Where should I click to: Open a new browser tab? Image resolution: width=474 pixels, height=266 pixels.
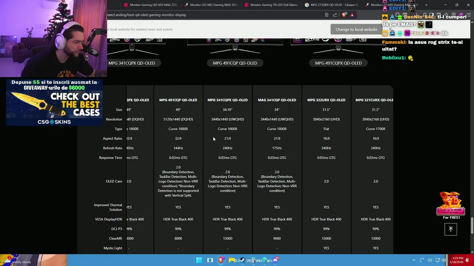pos(426,5)
